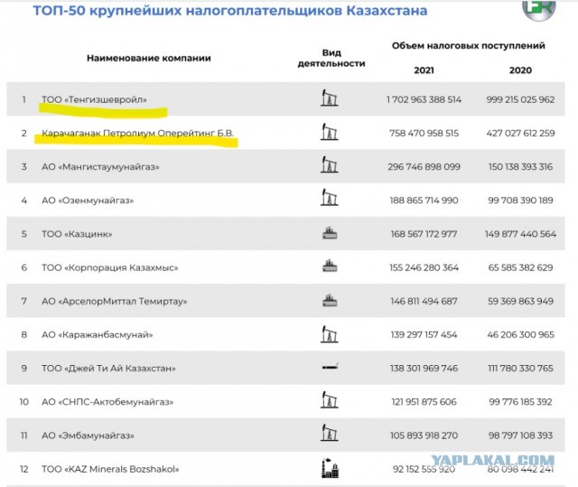
Task: Click the title ТОП-50 крупнейших налогоплательщиков Казахстана
Action: pyautogui.click(x=230, y=11)
